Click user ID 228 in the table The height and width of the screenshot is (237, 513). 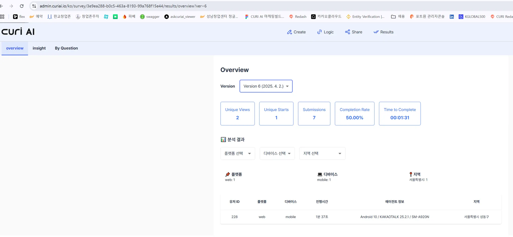click(x=234, y=217)
